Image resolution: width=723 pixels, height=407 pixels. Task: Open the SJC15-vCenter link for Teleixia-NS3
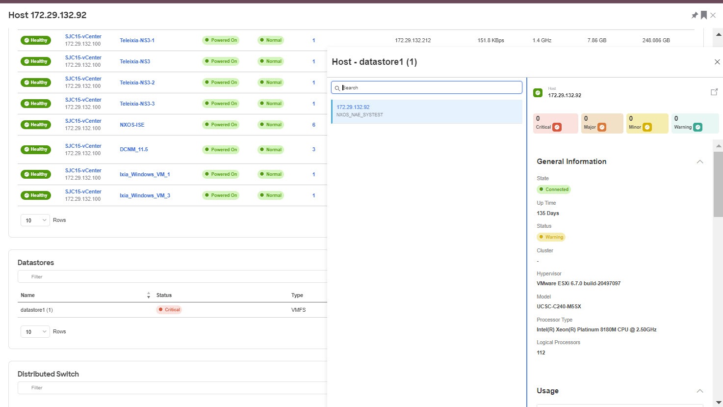coord(83,57)
